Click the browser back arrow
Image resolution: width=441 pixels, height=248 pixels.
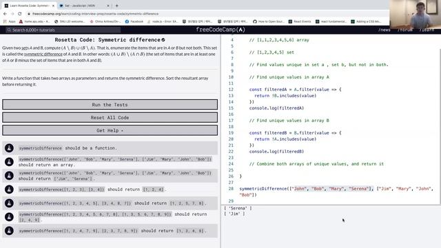[5, 14]
